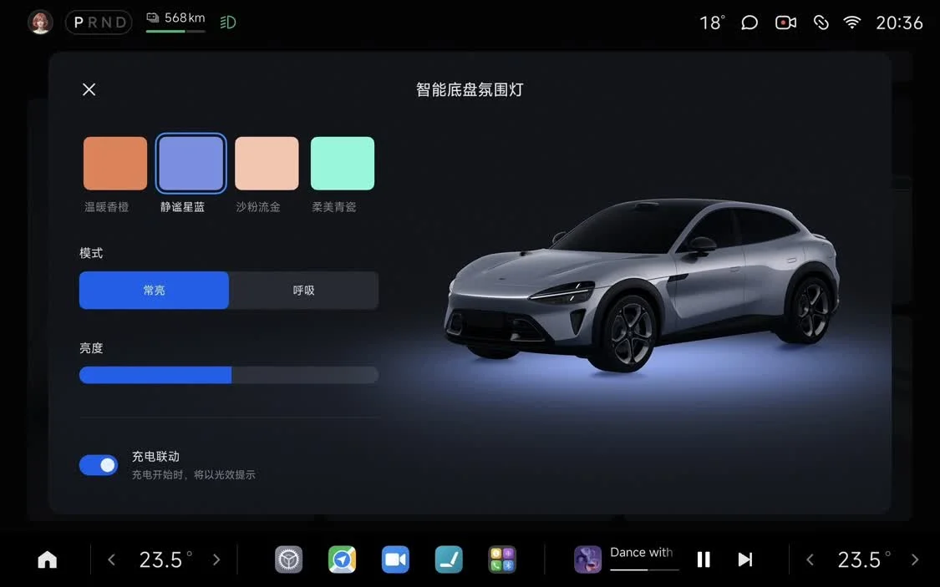Choose the 柔美青瓷 mint green swatch
This screenshot has height=587, width=940.
(343, 164)
